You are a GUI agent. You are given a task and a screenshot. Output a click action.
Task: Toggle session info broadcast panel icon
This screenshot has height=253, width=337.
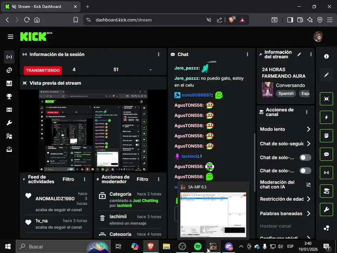[x=326, y=173]
